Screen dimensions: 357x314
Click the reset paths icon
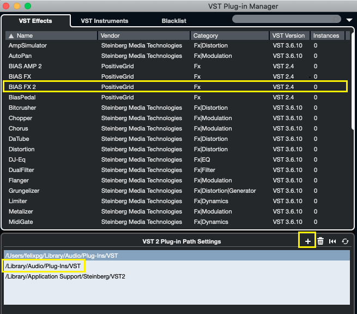[332, 241]
